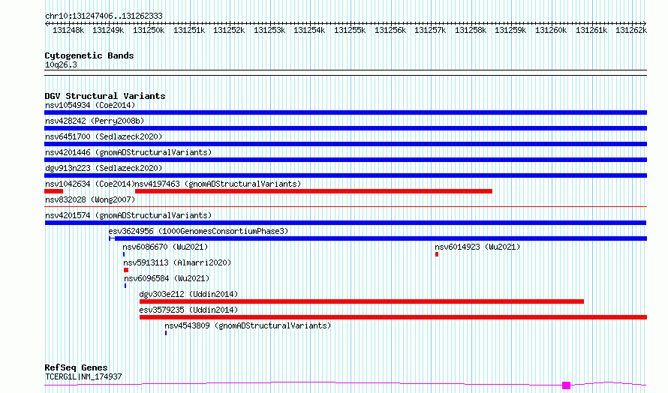Click the nsv832028 (Wong2007) label
Viewport: 668px width, 393px height.
(90, 199)
